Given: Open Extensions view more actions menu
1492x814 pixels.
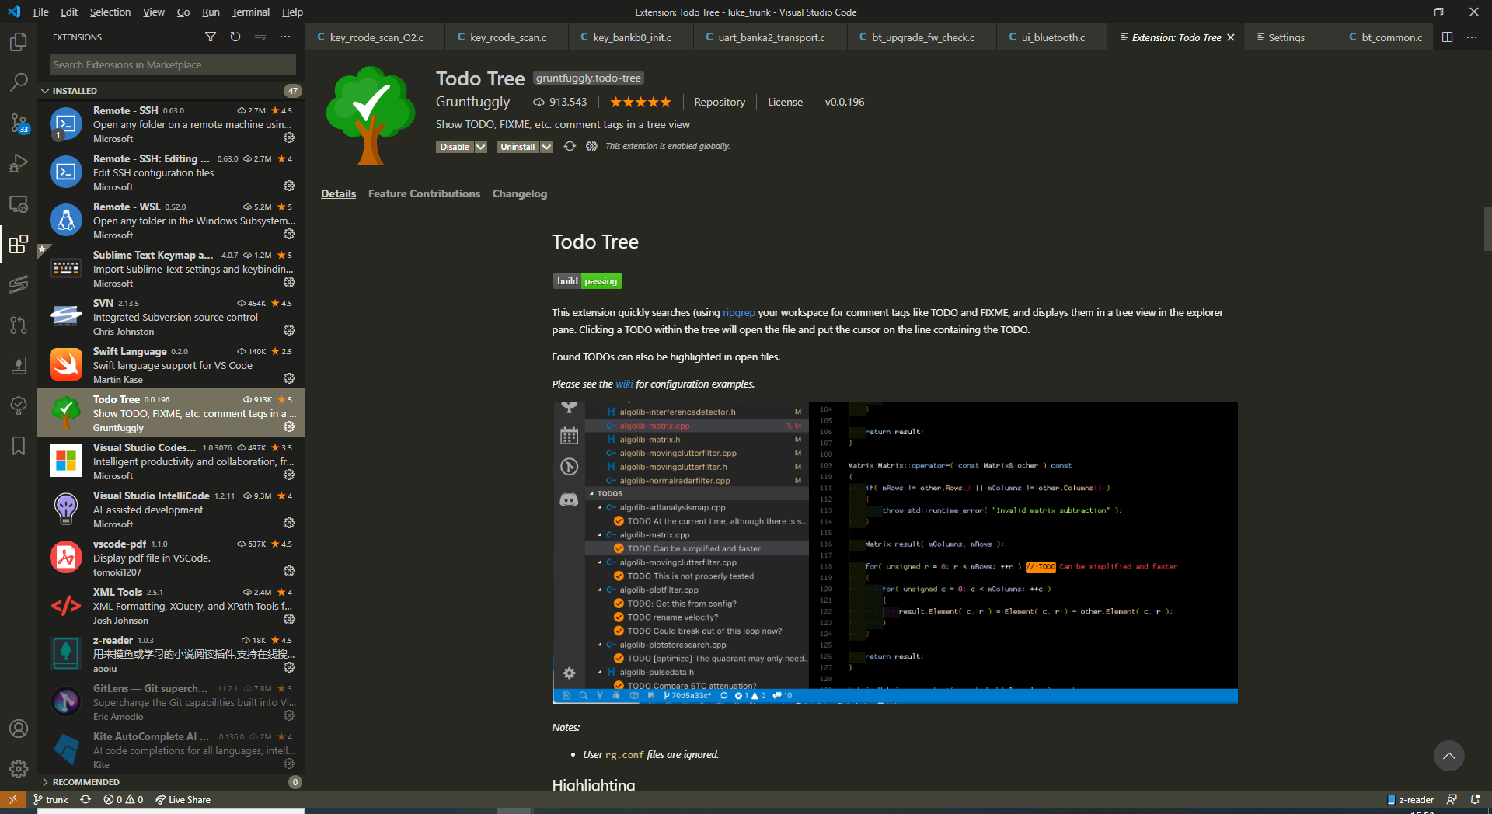Looking at the screenshot, I should coord(285,37).
